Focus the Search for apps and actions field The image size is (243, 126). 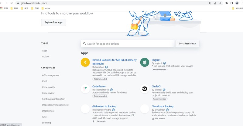[x=127, y=43]
